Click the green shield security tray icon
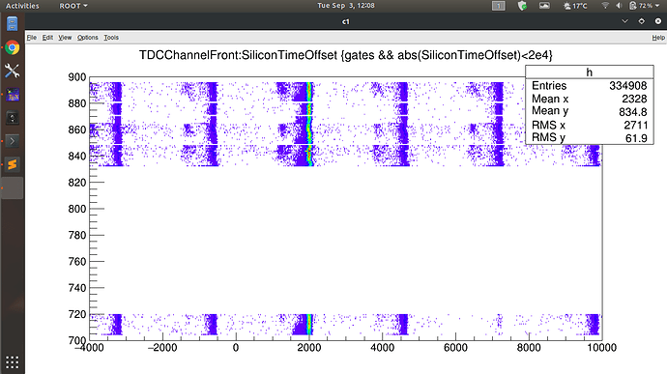The width and height of the screenshot is (667, 374). coord(522,6)
